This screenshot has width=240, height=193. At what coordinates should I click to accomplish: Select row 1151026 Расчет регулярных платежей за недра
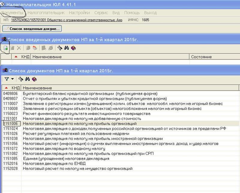[x=121, y=134]
